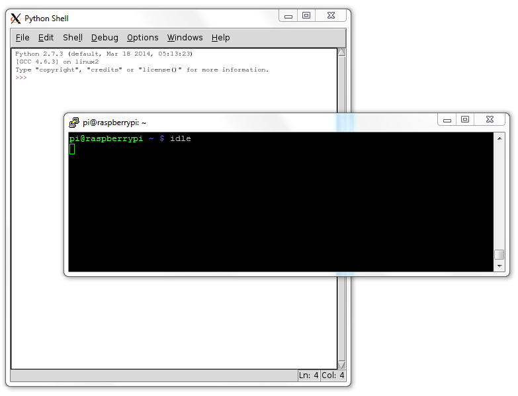Click the 'Ln: 4' status bar entry
Viewport: 518px width, 396px height.
(308, 375)
